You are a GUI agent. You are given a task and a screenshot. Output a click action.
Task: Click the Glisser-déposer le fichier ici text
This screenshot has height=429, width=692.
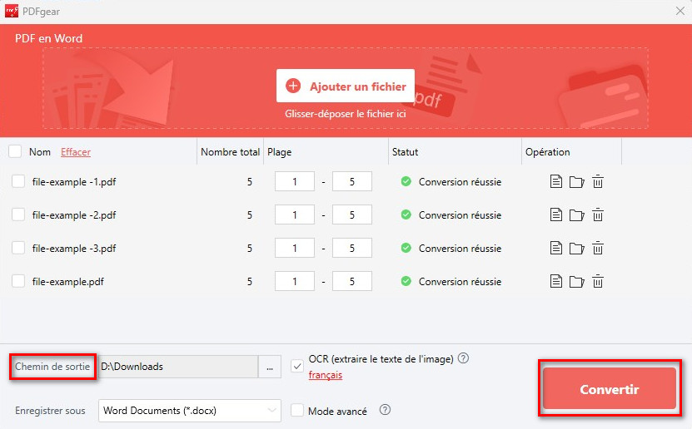coord(345,114)
